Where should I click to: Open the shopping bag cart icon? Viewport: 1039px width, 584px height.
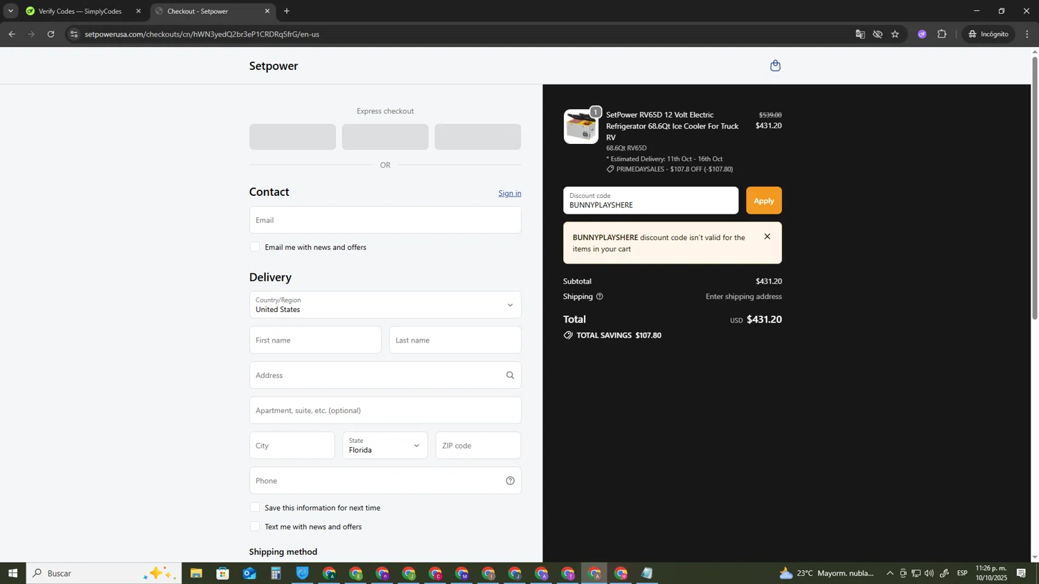775,66
